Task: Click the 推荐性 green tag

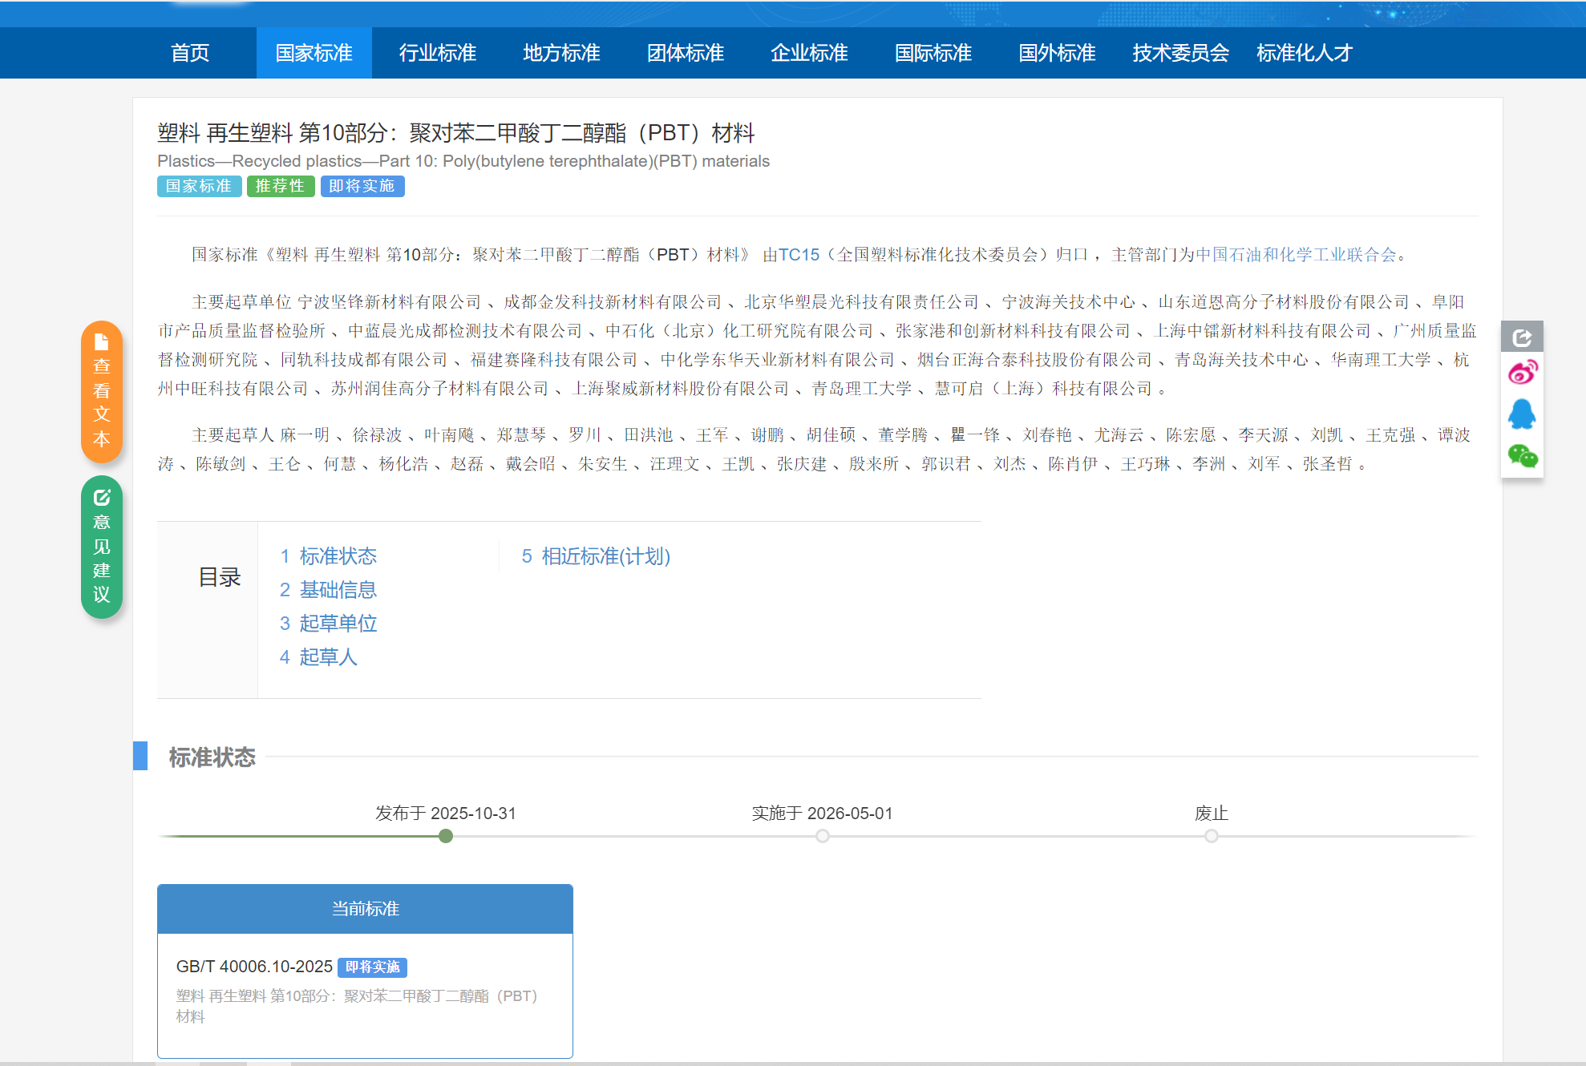Action: coord(280,186)
